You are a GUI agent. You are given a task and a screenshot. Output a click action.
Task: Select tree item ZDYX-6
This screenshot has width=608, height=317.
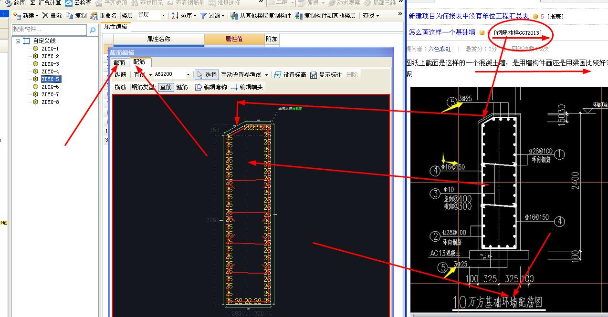(50, 87)
